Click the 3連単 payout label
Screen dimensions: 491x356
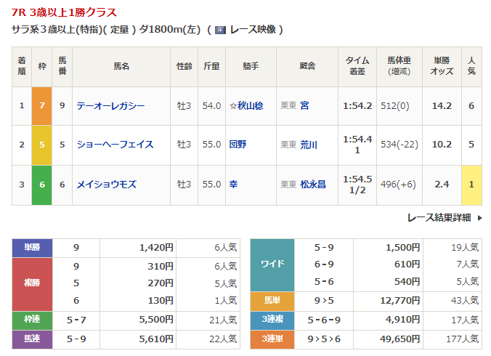click(x=272, y=338)
